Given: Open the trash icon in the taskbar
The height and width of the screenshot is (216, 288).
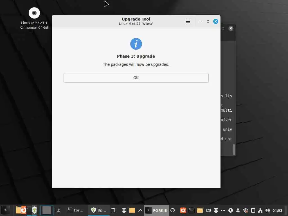Looking at the screenshot, I should click(113, 210).
